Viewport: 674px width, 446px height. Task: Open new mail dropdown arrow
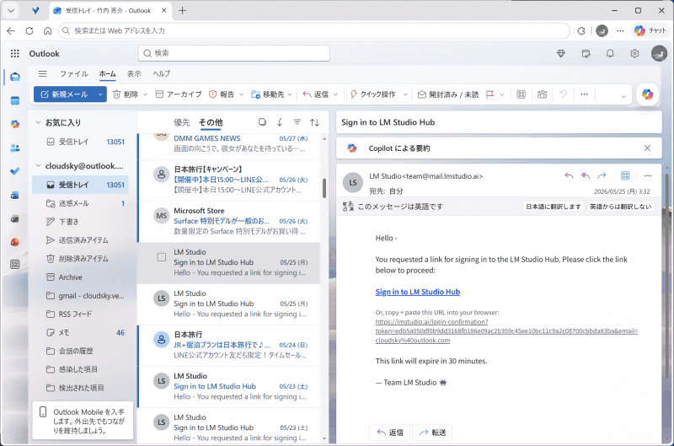click(x=99, y=94)
